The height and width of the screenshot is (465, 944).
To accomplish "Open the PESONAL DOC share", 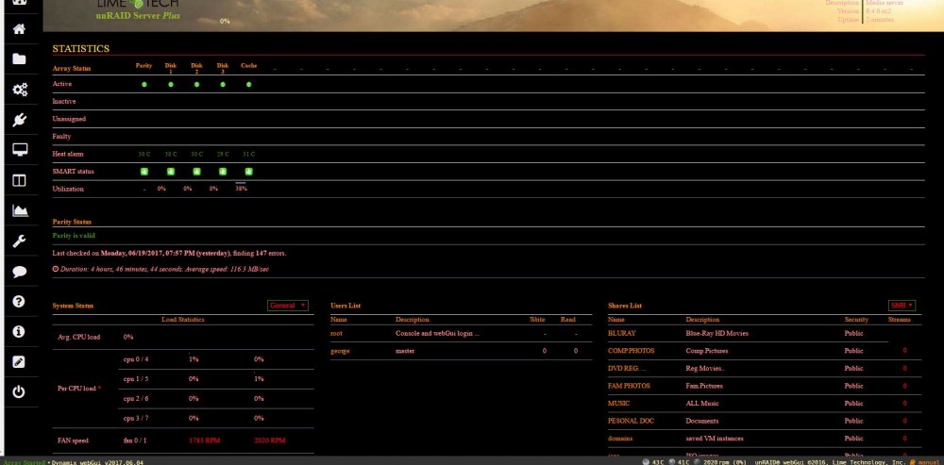I will pyautogui.click(x=631, y=421).
